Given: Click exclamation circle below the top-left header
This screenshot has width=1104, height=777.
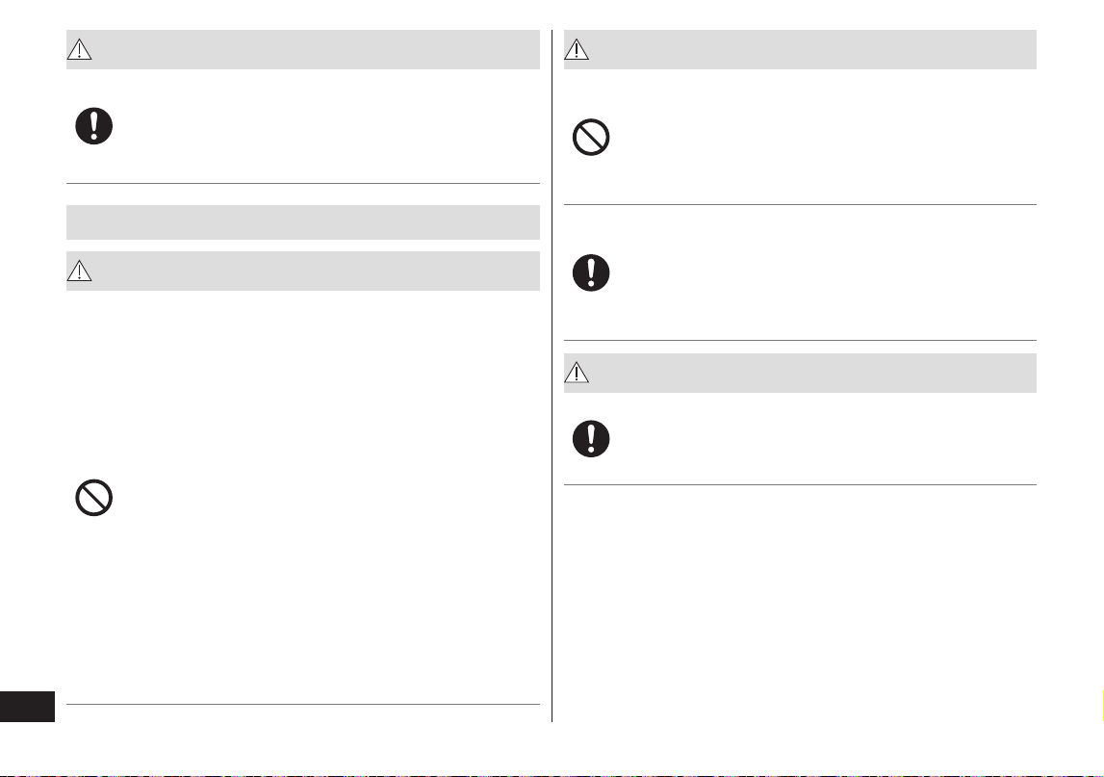Looking at the screenshot, I should coord(93,126).
